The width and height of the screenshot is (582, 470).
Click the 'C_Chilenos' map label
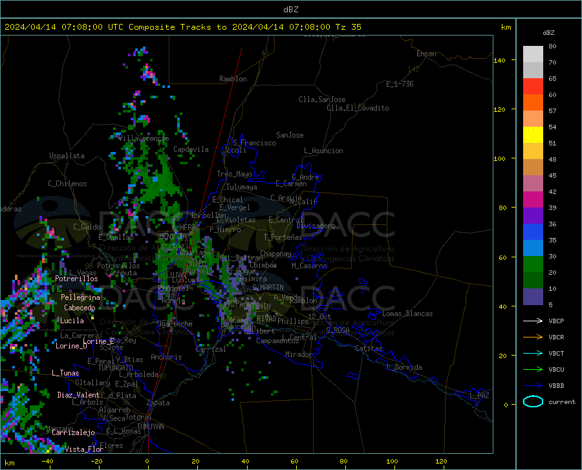[67, 184]
